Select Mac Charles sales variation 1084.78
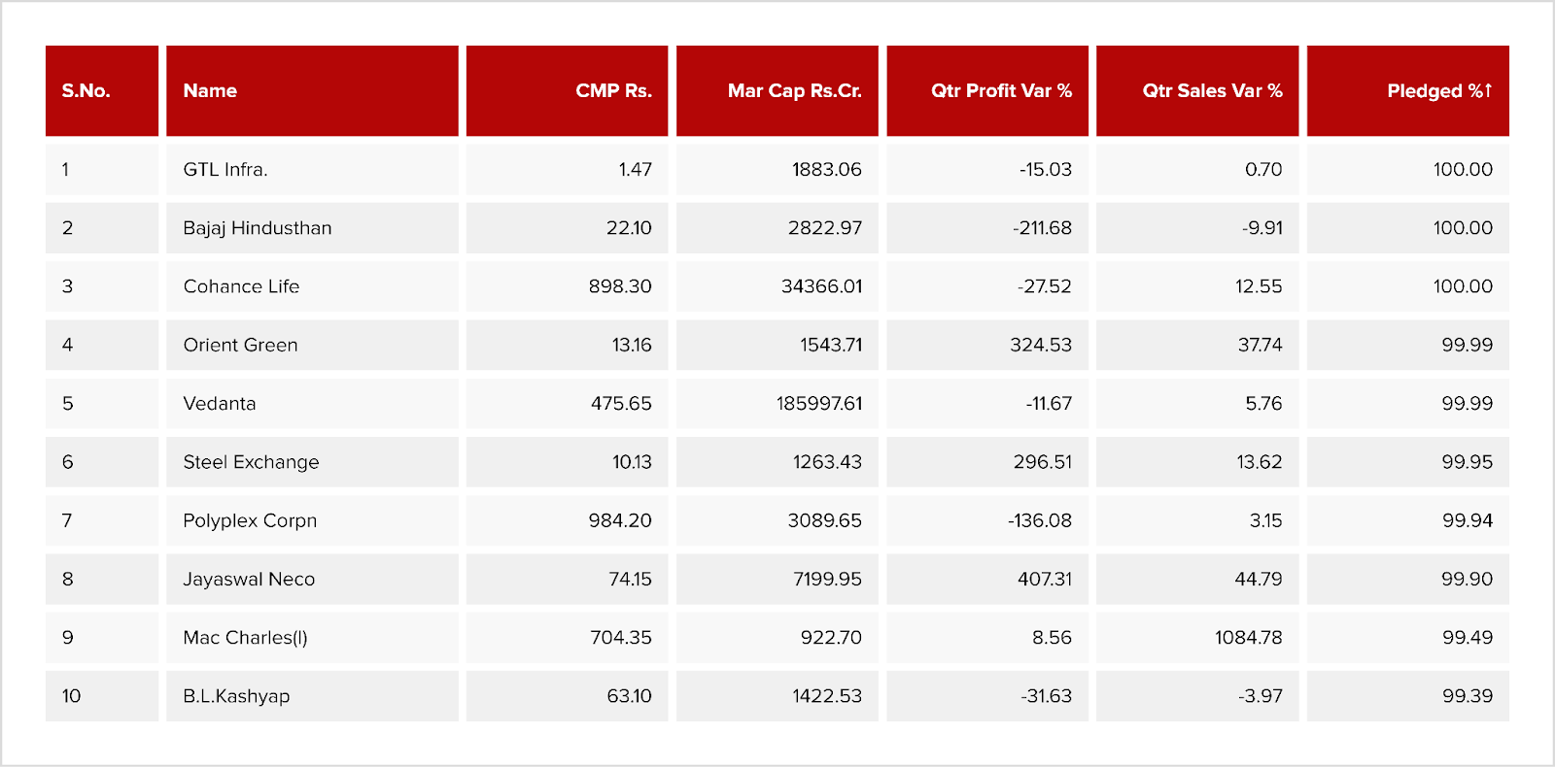Viewport: 1555px width, 767px height. tap(1248, 638)
